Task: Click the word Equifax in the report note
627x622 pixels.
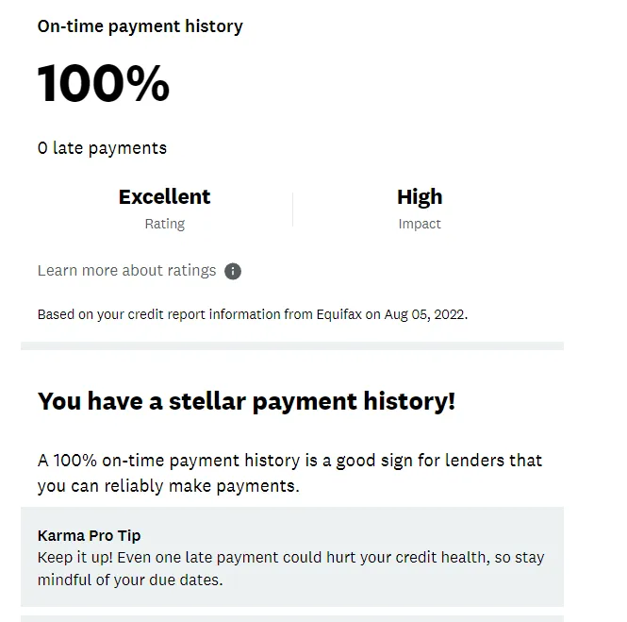Action: point(339,314)
